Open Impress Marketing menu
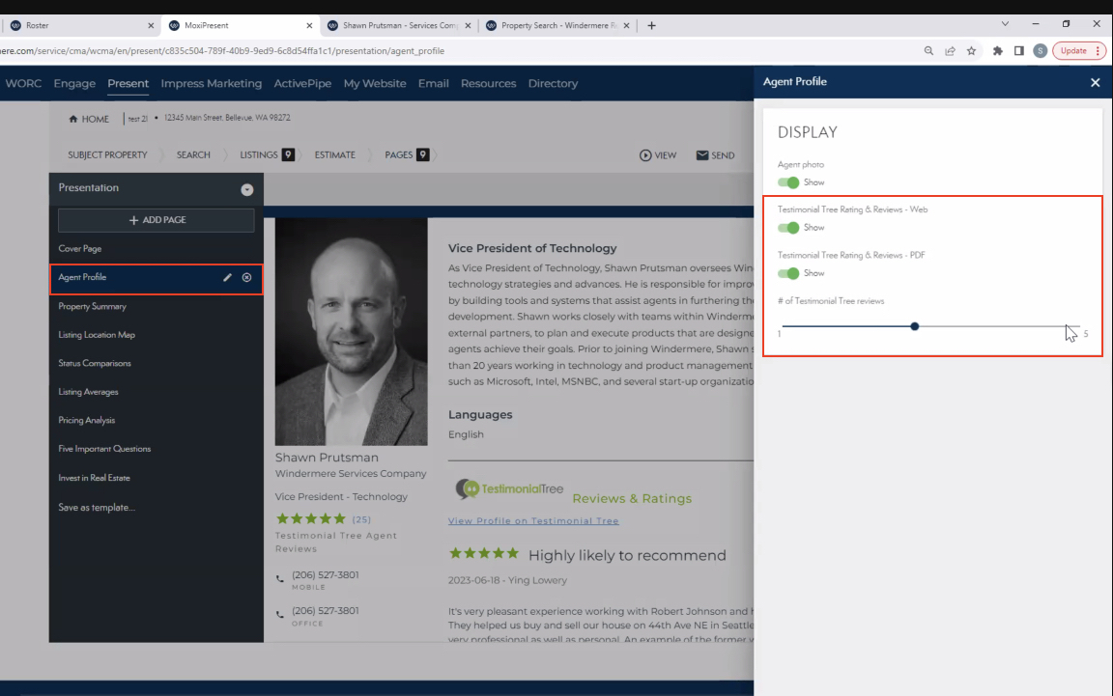 tap(212, 84)
